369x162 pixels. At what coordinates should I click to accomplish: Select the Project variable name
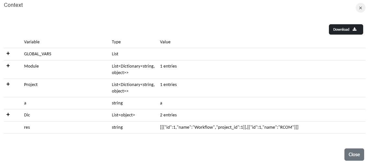point(31,84)
